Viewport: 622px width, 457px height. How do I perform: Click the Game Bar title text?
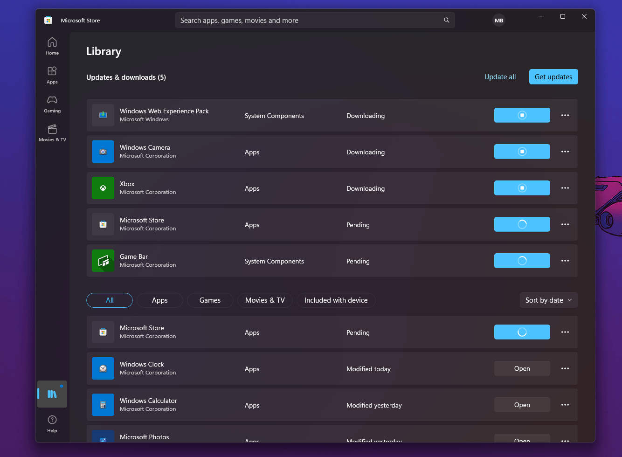click(134, 256)
